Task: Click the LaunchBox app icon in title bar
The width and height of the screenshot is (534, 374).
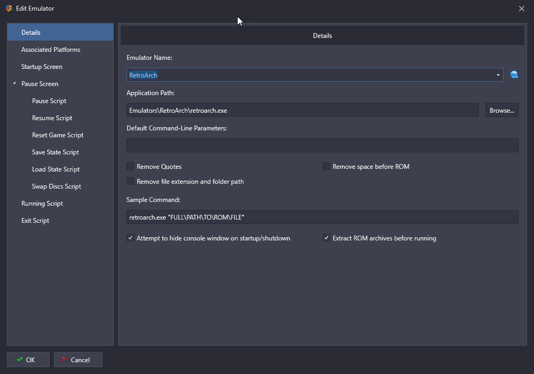Action: 9,9
